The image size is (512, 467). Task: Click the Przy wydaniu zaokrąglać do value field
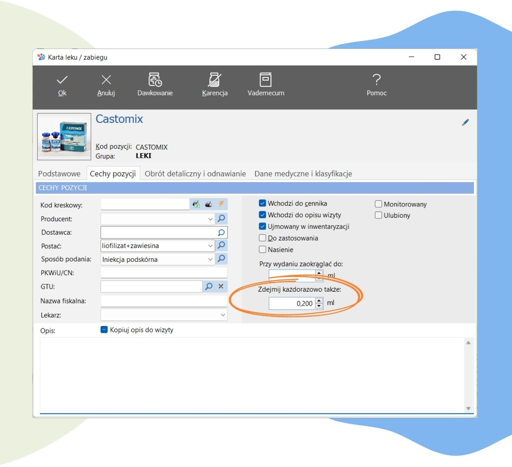click(292, 275)
